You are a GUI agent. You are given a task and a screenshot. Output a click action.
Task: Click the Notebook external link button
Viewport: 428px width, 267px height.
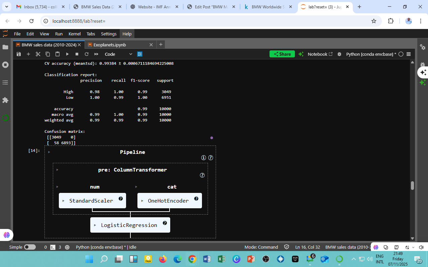click(320, 54)
